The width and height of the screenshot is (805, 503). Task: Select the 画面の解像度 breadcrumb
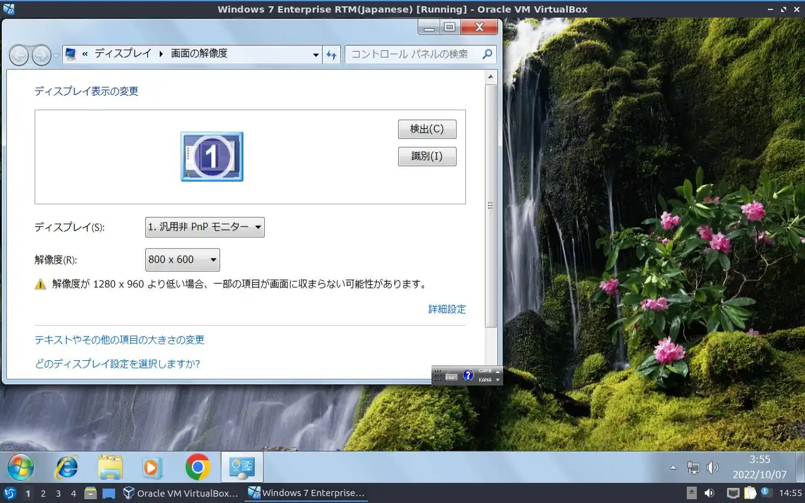(199, 54)
